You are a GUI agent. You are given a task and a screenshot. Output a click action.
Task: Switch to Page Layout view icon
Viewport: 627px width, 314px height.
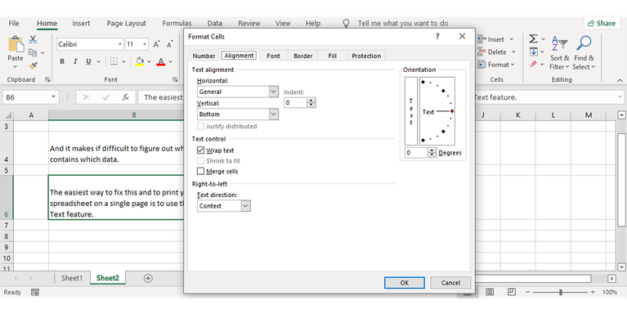coord(490,292)
